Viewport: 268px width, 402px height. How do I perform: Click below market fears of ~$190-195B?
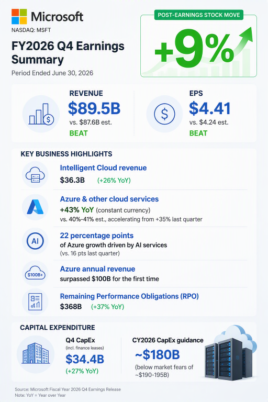click(164, 371)
